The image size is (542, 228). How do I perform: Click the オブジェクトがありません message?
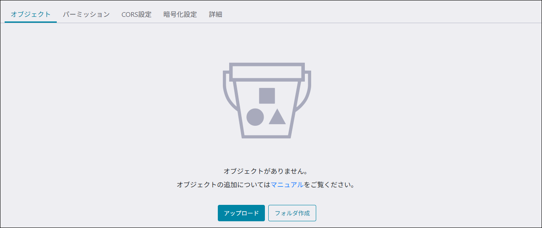point(267,171)
